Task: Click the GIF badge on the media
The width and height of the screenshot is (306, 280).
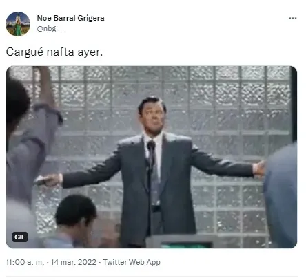Action: point(20,237)
